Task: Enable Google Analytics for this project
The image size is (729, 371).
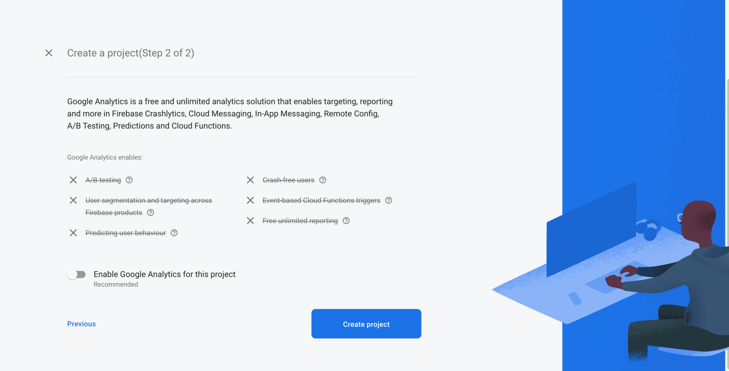Action: 77,274
